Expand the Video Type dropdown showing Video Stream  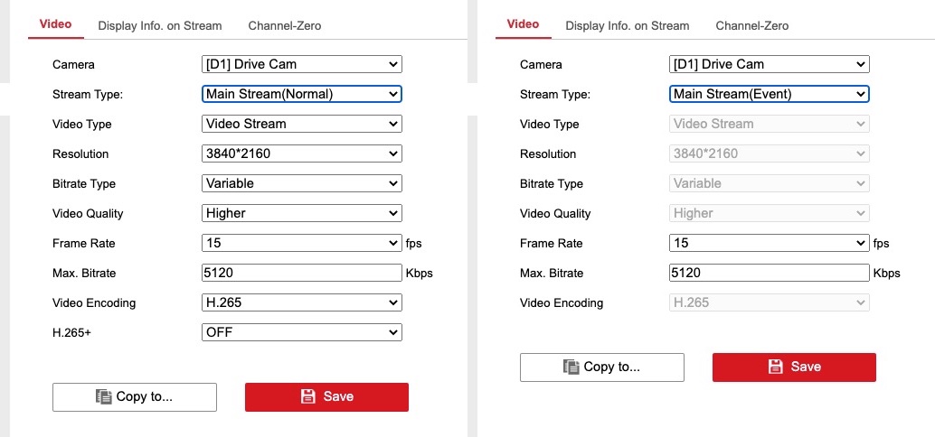coord(301,124)
